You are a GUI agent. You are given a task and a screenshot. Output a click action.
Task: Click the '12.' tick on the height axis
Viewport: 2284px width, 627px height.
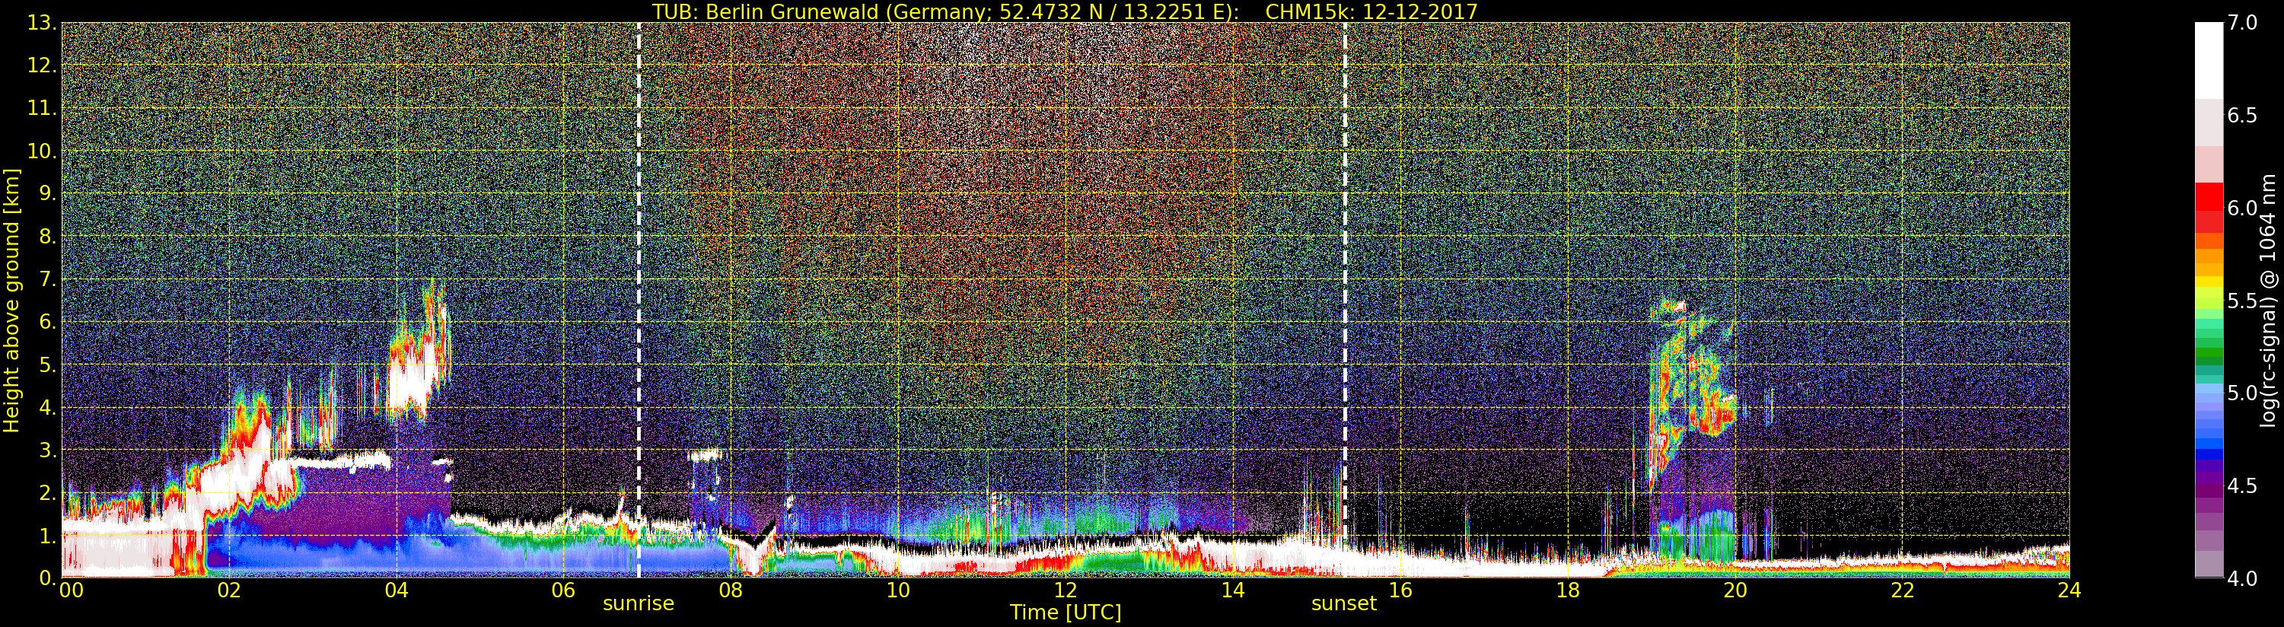click(43, 65)
